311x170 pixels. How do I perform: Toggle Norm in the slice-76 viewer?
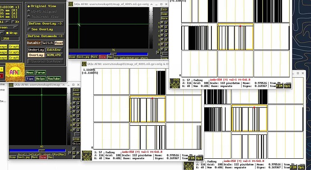[x=164, y=18]
